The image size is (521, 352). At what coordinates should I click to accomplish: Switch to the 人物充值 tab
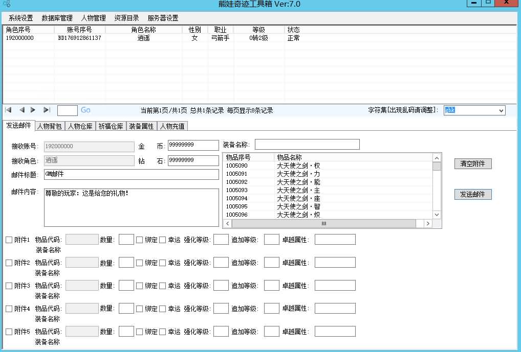coord(172,126)
